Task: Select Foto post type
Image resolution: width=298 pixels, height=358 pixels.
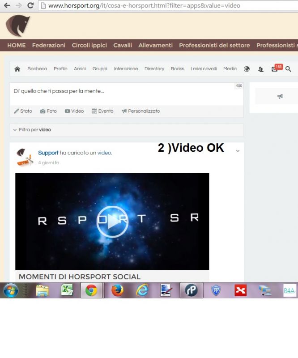Action: click(x=48, y=111)
